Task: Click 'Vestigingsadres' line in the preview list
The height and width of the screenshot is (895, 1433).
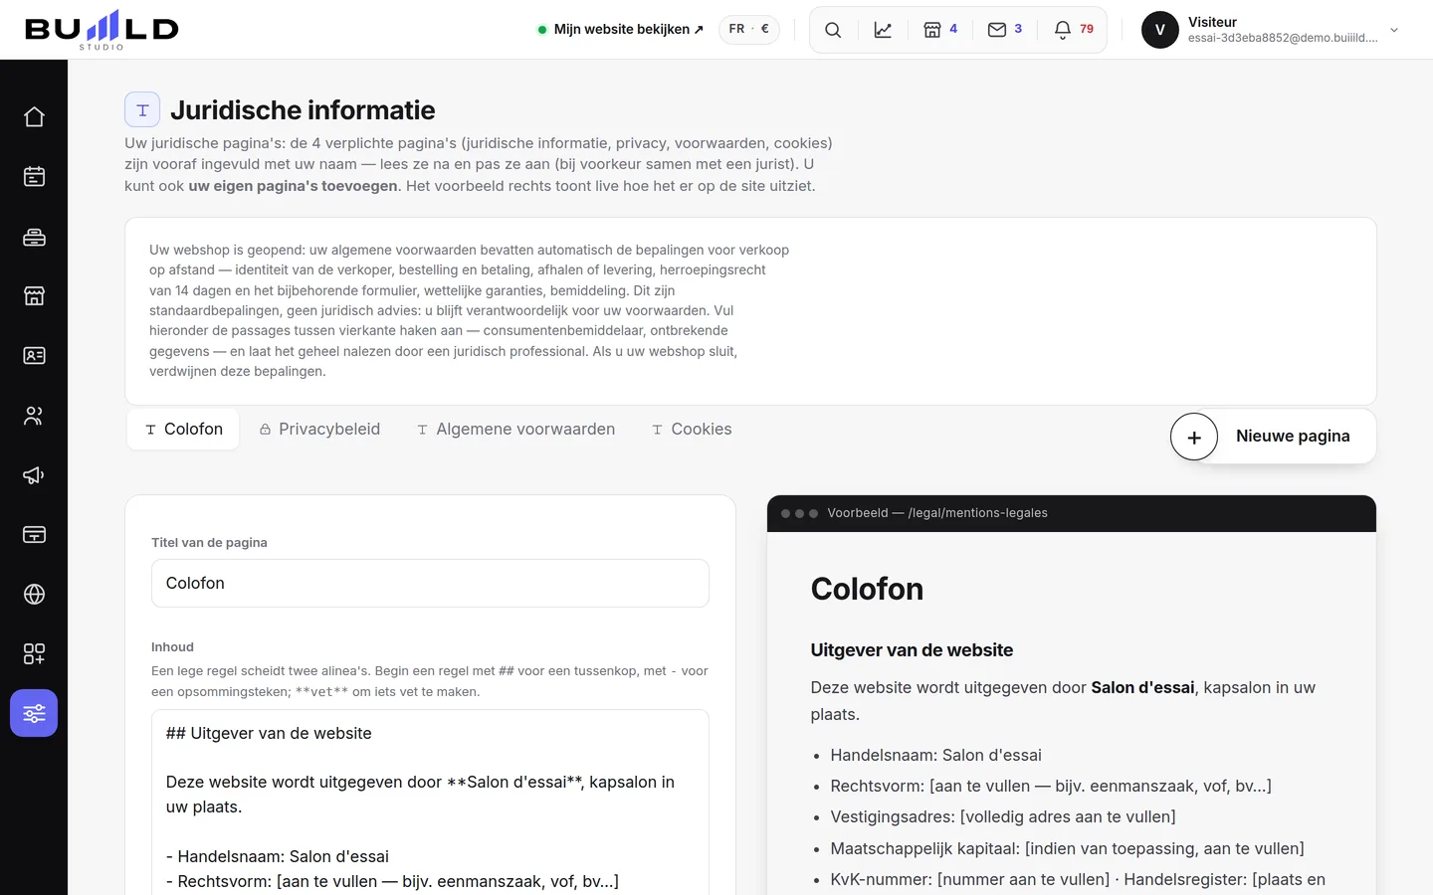Action: [1003, 817]
